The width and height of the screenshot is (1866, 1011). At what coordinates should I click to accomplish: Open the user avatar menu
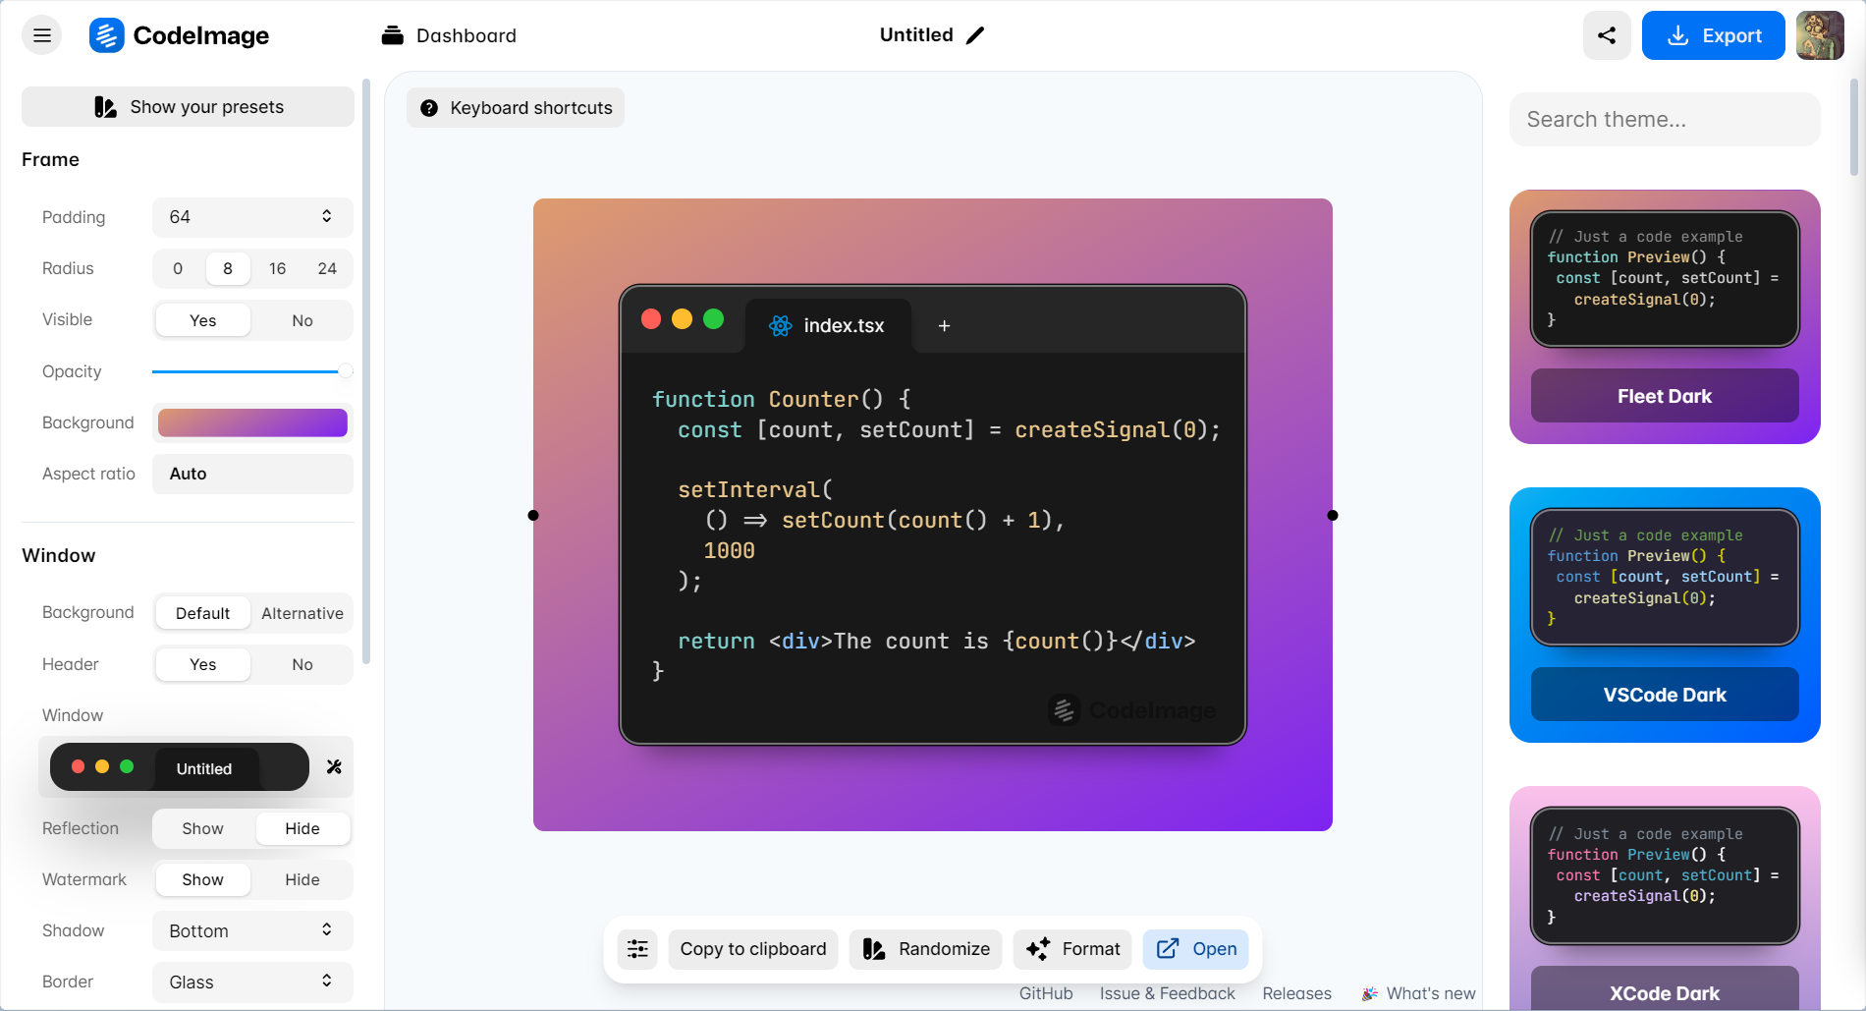pyautogui.click(x=1820, y=35)
